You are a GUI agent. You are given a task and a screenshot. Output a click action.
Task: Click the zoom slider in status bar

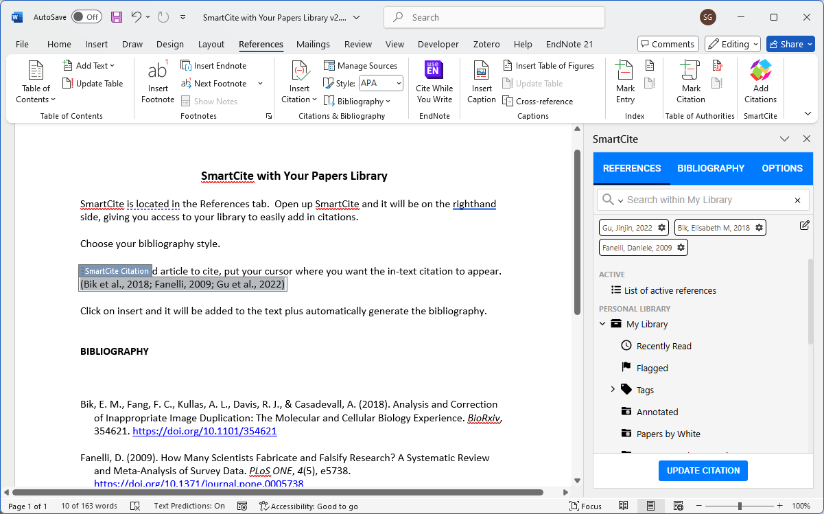pos(740,506)
